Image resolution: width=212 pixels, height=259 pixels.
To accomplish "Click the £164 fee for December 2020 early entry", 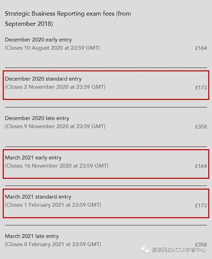I will [x=201, y=48].
